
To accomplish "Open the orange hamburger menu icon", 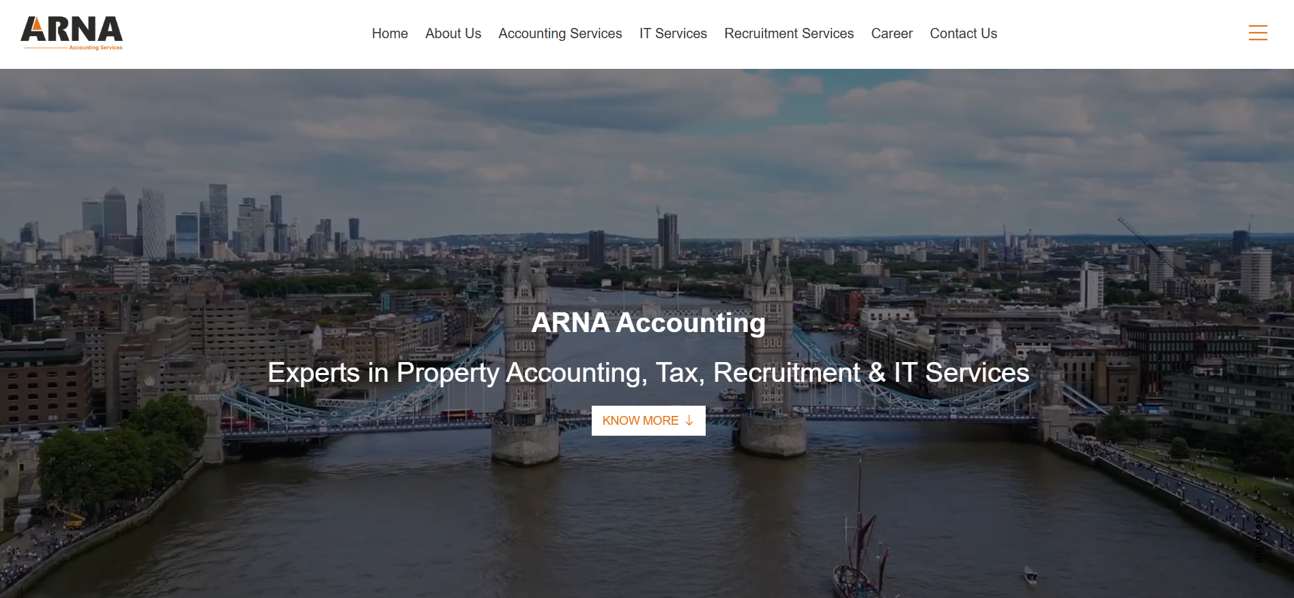I will (1258, 33).
